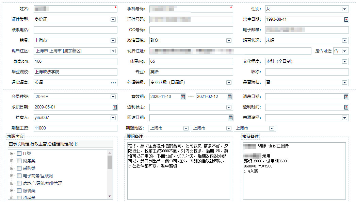The height and width of the screenshot is (202, 356).
Task: Click the 专业 input field
Action: [191, 72]
